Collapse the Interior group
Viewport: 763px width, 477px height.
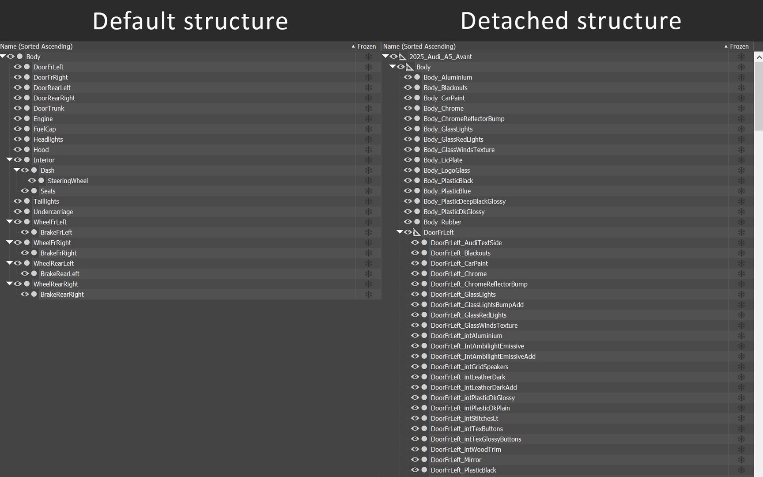coord(10,159)
